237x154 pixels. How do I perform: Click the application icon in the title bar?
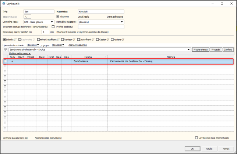click(4, 3)
